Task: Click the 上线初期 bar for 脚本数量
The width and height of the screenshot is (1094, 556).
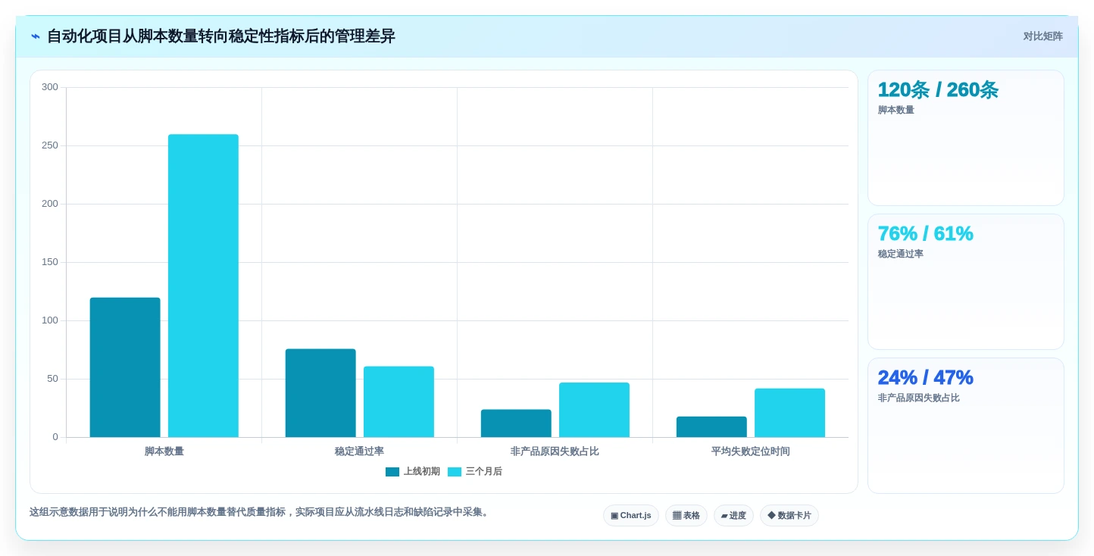Action: click(125, 367)
